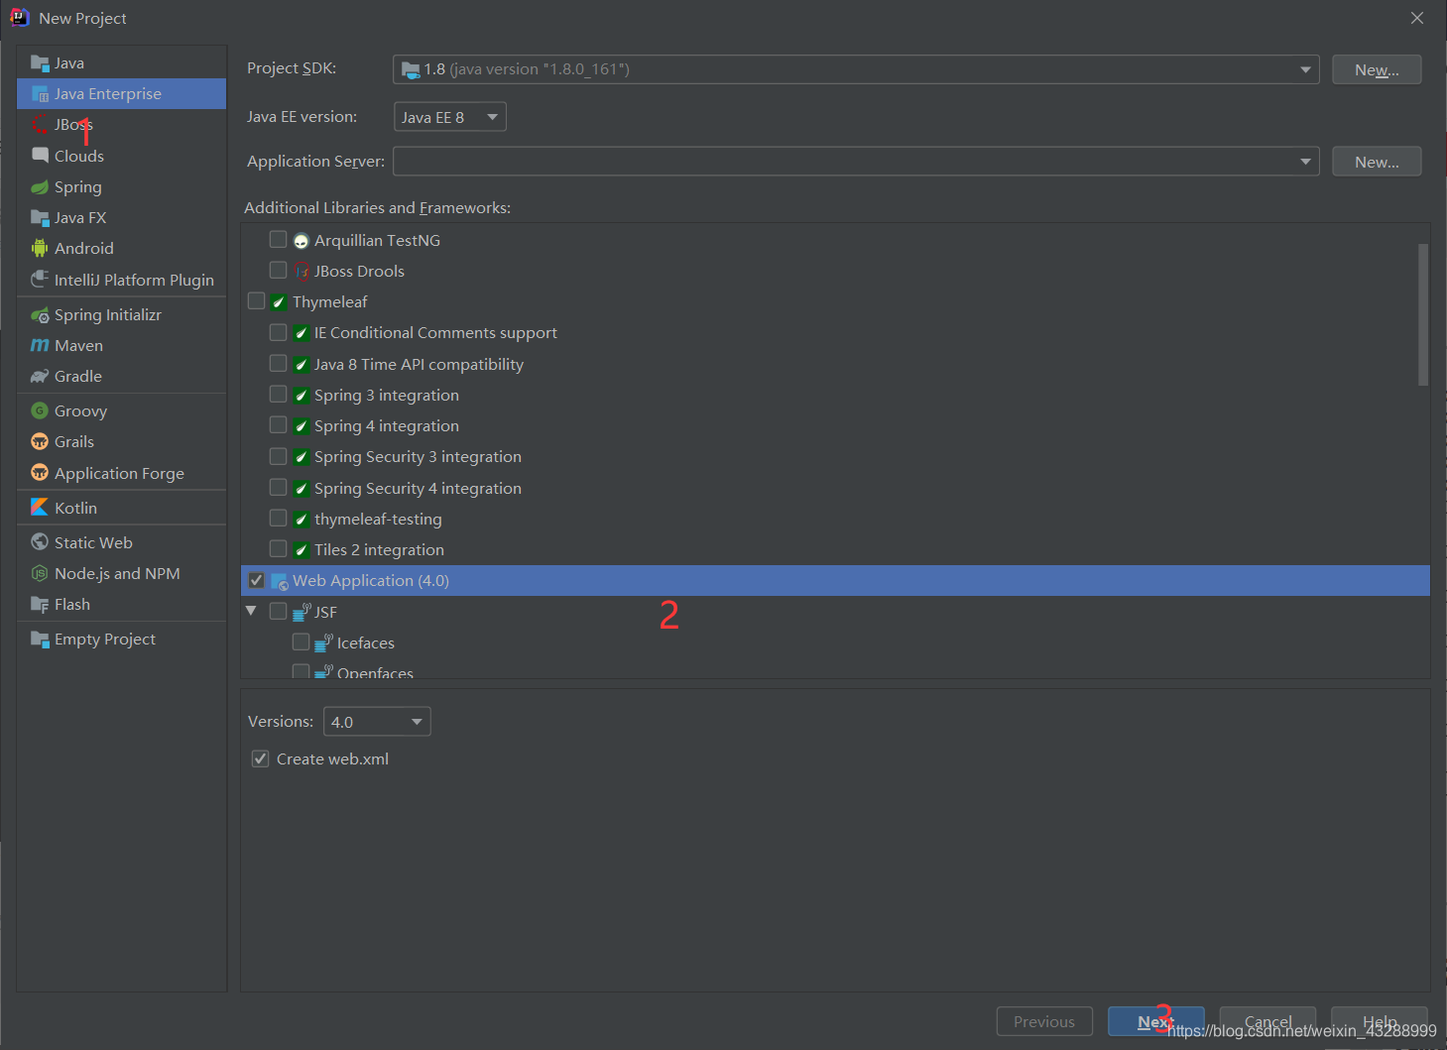1447x1050 pixels.
Task: Select the thymeleaf-testing row
Action: (x=835, y=519)
